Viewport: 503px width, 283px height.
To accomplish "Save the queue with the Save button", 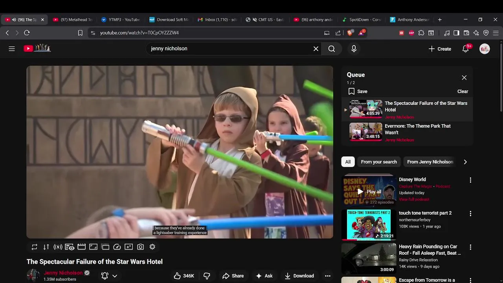I will point(358,91).
